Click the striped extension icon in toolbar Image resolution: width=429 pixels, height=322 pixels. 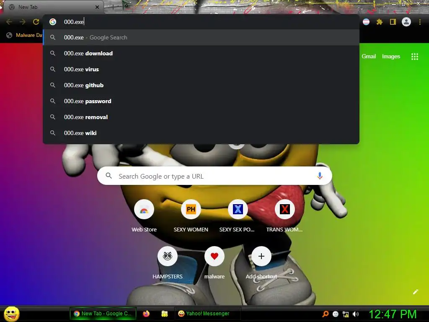(x=366, y=22)
